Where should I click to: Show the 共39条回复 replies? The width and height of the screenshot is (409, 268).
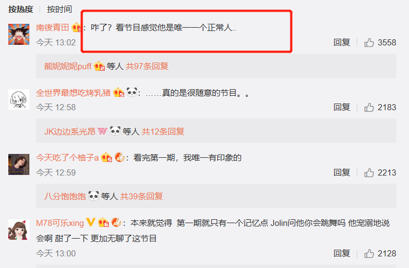(x=141, y=197)
